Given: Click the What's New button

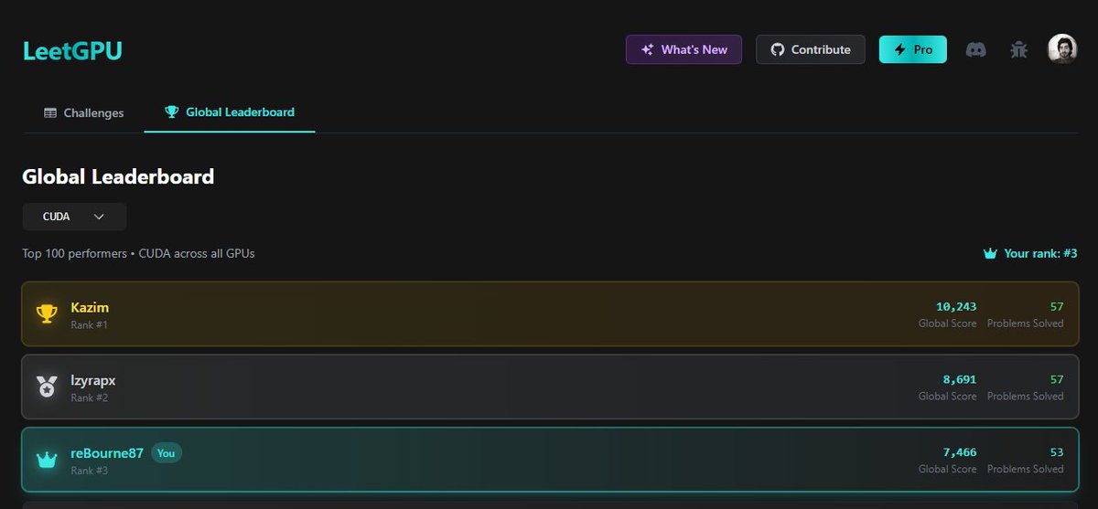Looking at the screenshot, I should tap(684, 49).
